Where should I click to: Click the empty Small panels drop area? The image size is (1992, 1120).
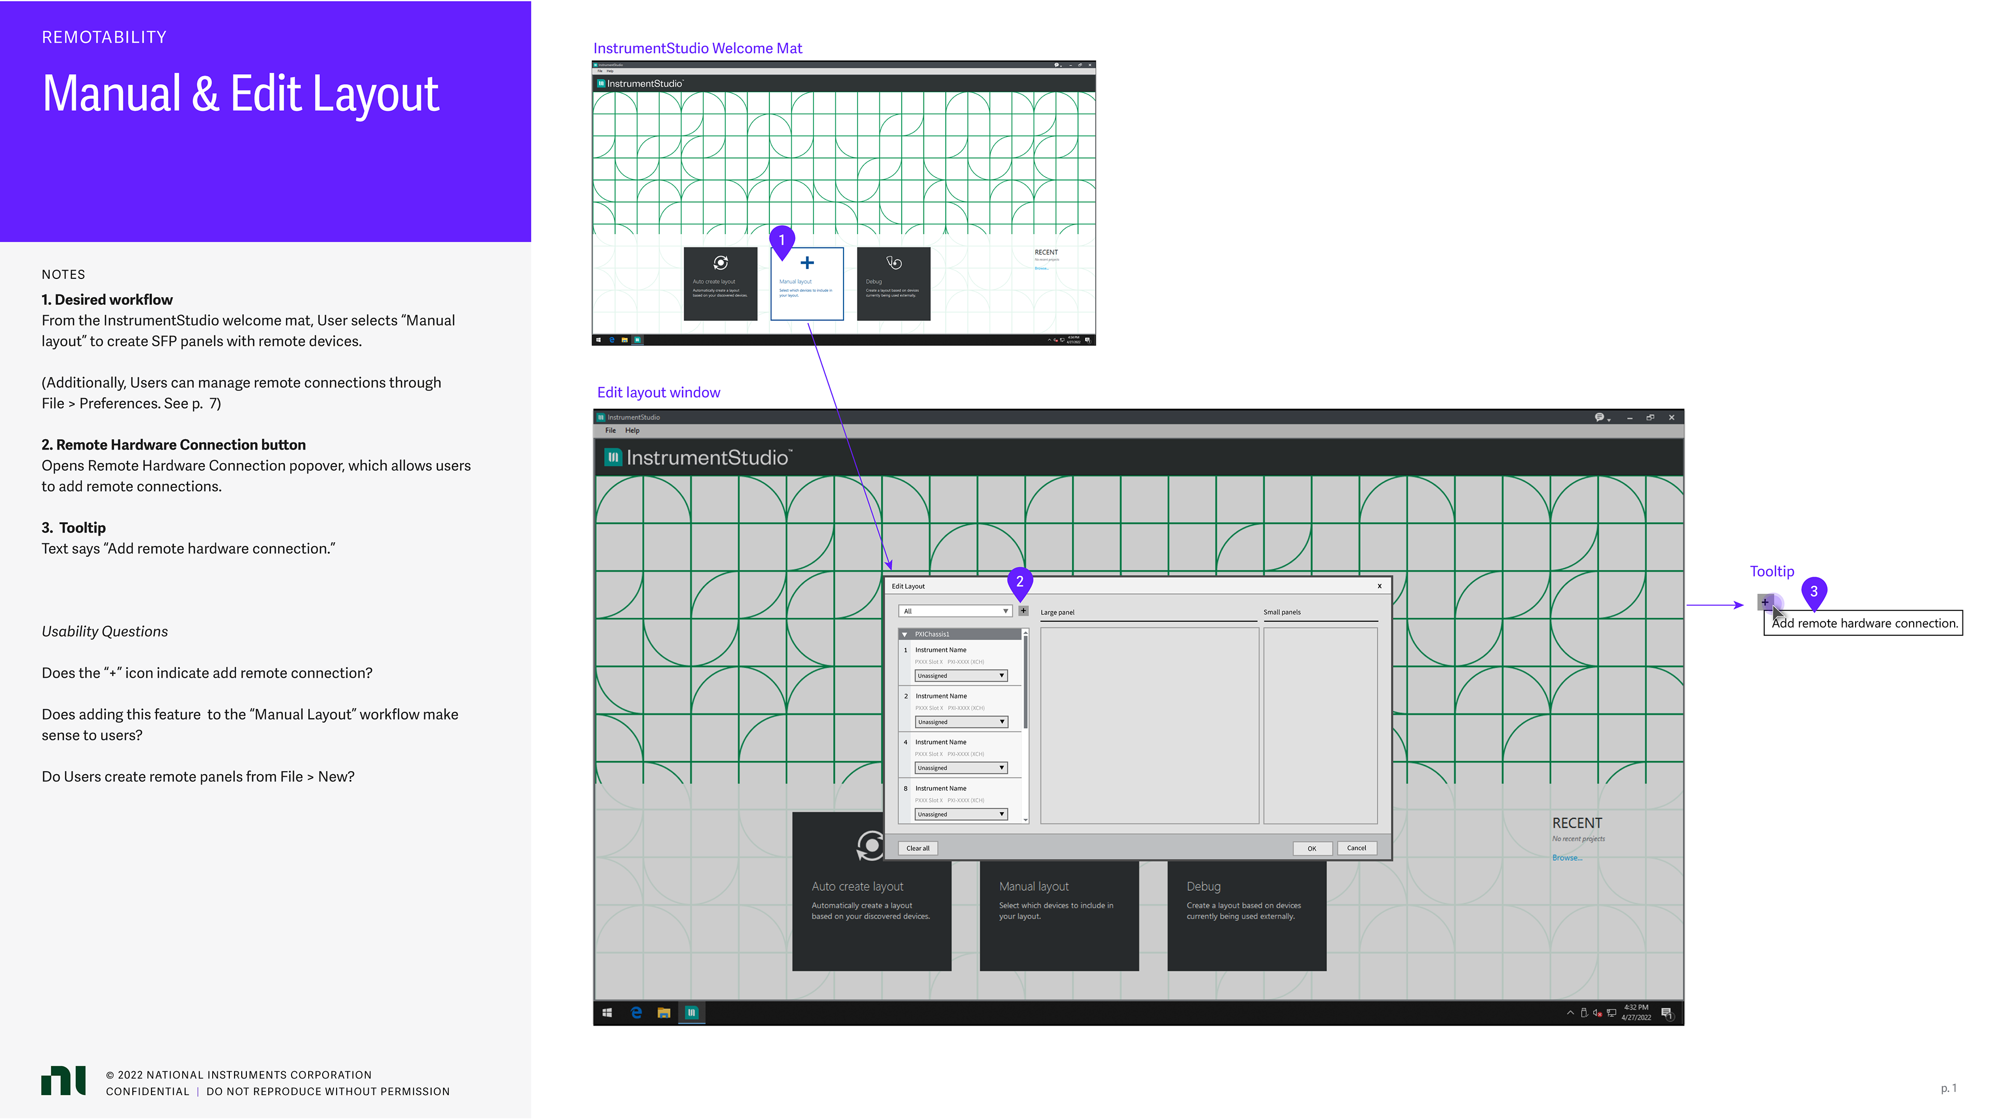(x=1320, y=726)
